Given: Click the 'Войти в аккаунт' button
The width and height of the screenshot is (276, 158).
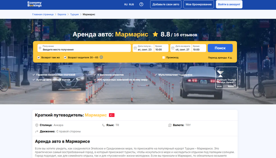Looking at the screenshot, I should coord(229,4).
